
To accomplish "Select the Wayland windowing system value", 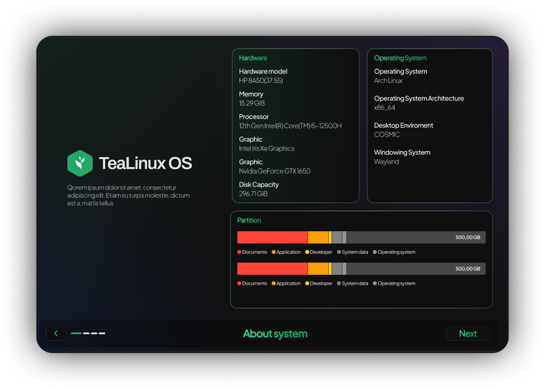I will (x=386, y=161).
